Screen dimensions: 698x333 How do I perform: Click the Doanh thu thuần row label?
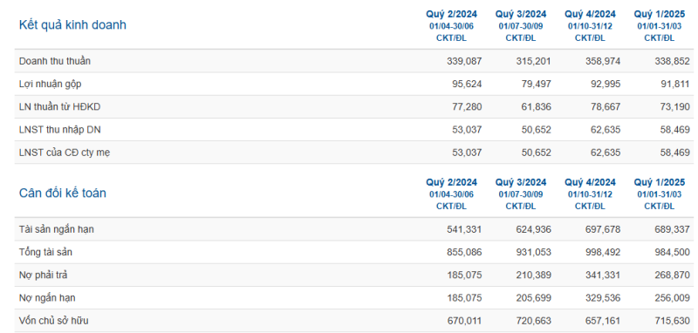55,61
